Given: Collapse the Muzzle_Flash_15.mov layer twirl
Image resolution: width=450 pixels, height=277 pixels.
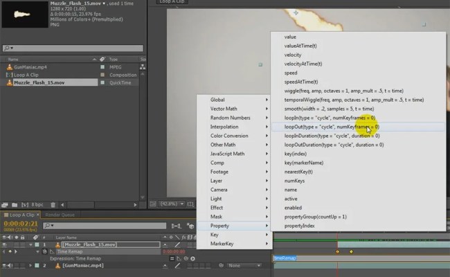Looking at the screenshot, I should (30, 245).
